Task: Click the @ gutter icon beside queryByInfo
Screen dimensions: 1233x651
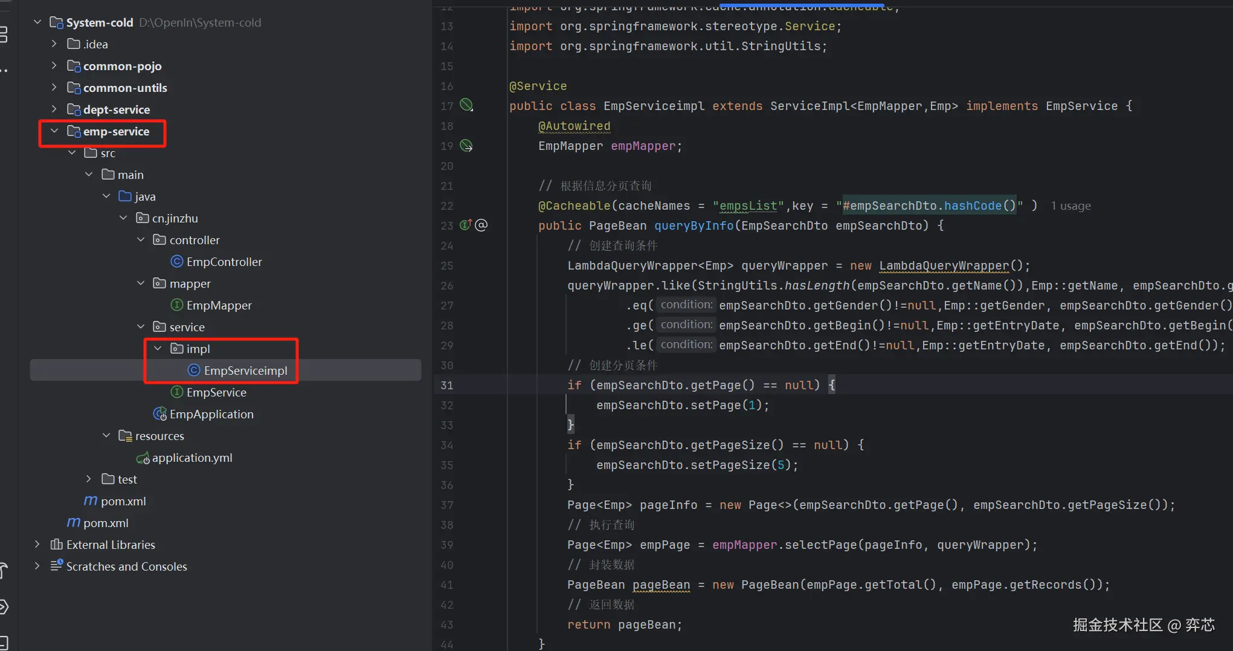Action: (481, 225)
